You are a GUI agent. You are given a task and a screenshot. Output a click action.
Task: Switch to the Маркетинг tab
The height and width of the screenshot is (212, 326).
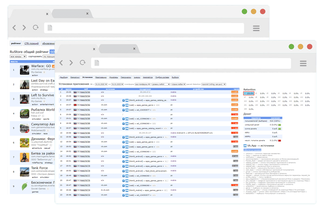point(75,77)
